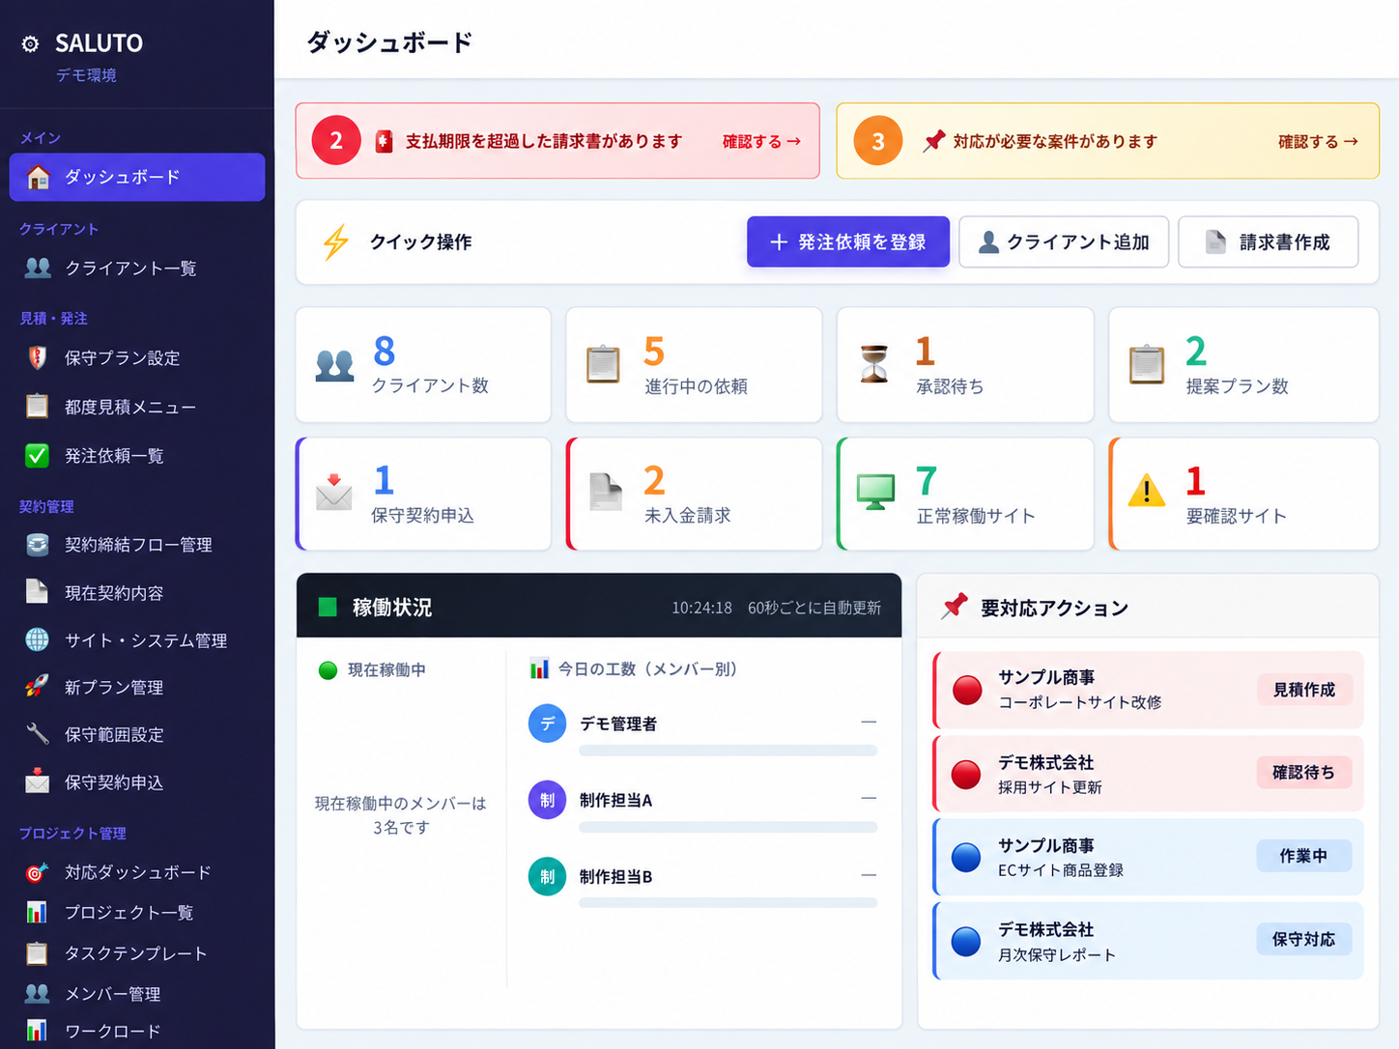Click the クライアント追加 button
This screenshot has width=1399, height=1049.
point(1064,241)
